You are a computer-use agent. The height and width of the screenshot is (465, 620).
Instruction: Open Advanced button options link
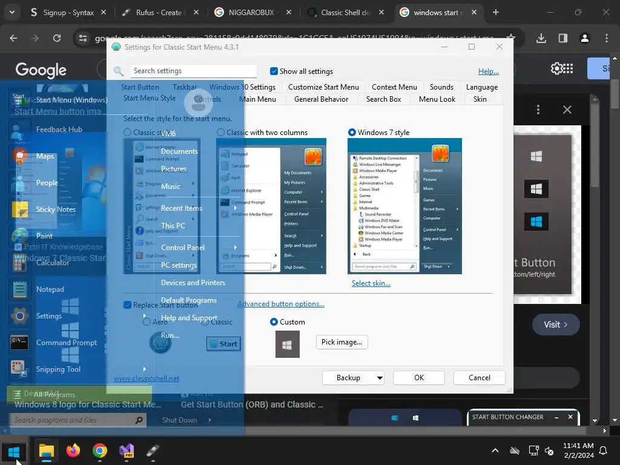tap(281, 304)
